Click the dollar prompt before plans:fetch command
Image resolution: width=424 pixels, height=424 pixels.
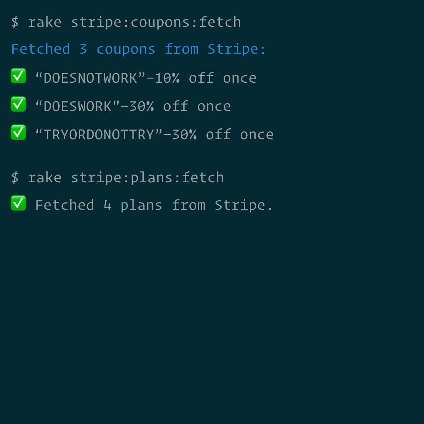coord(15,177)
